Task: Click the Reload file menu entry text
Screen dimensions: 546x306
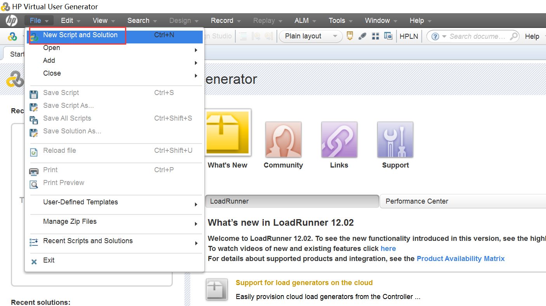Action: click(59, 150)
